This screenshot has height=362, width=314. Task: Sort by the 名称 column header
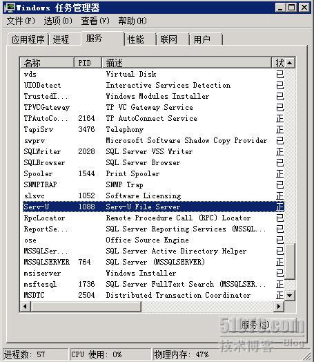pyautogui.click(x=47, y=63)
